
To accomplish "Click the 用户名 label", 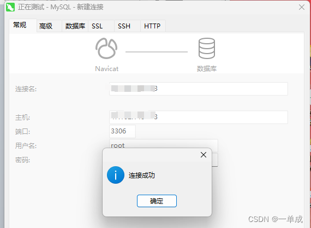I will pyautogui.click(x=26, y=145).
